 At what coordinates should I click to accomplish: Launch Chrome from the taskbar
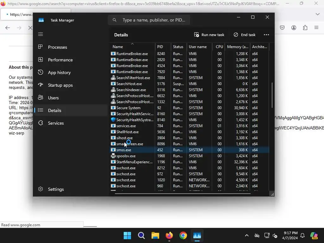pyautogui.click(x=183, y=235)
